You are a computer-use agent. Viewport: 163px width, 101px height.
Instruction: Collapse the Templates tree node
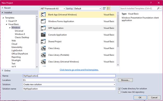coord(3,18)
